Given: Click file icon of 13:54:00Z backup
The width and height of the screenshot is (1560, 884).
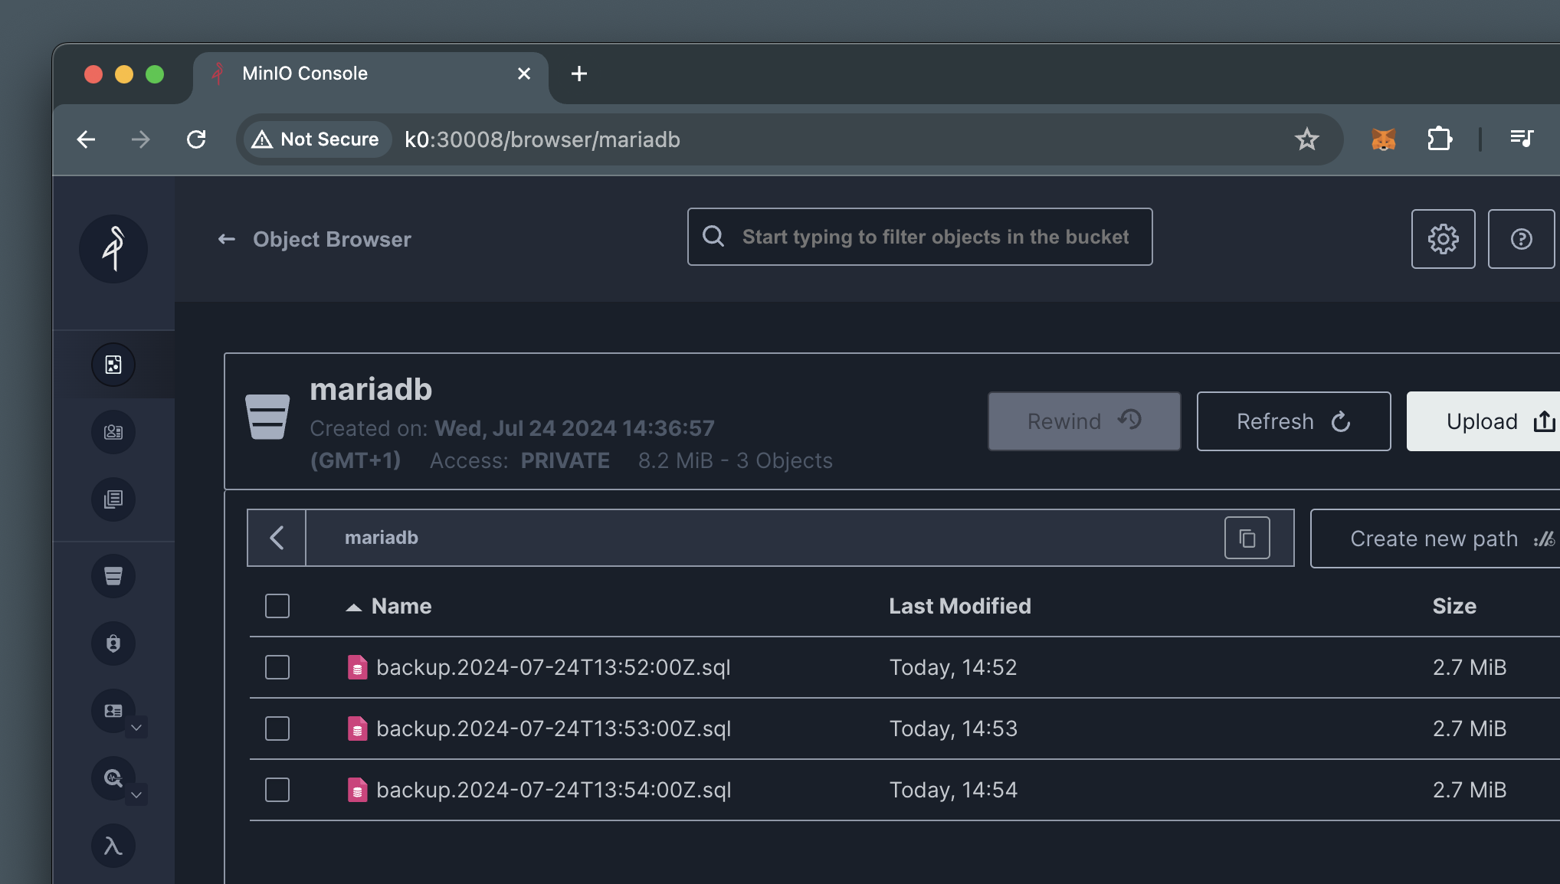Looking at the screenshot, I should pos(357,790).
